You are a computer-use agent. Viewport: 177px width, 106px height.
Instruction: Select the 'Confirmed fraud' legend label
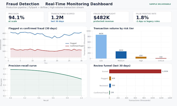[77, 46]
